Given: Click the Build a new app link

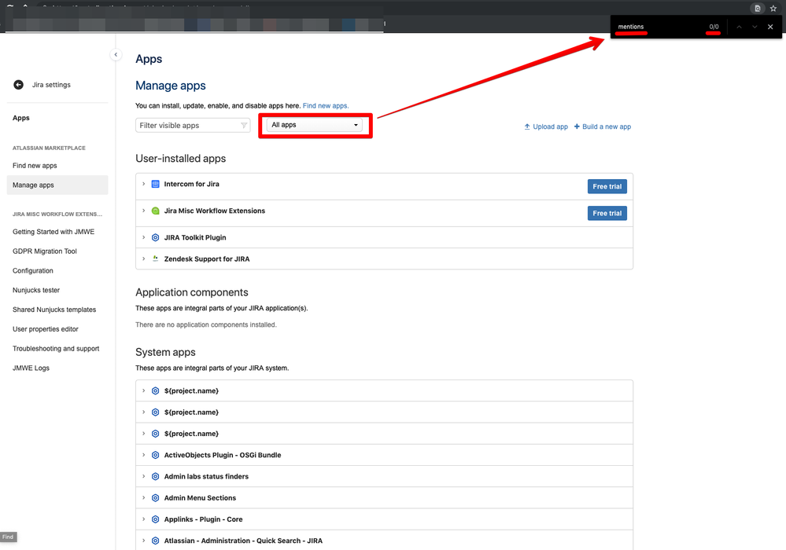Looking at the screenshot, I should [x=603, y=126].
